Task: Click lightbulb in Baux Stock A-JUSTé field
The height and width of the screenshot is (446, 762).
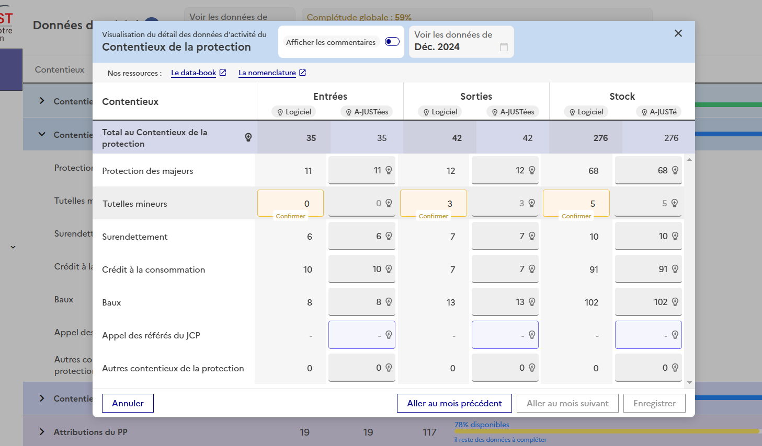Action: 675,302
